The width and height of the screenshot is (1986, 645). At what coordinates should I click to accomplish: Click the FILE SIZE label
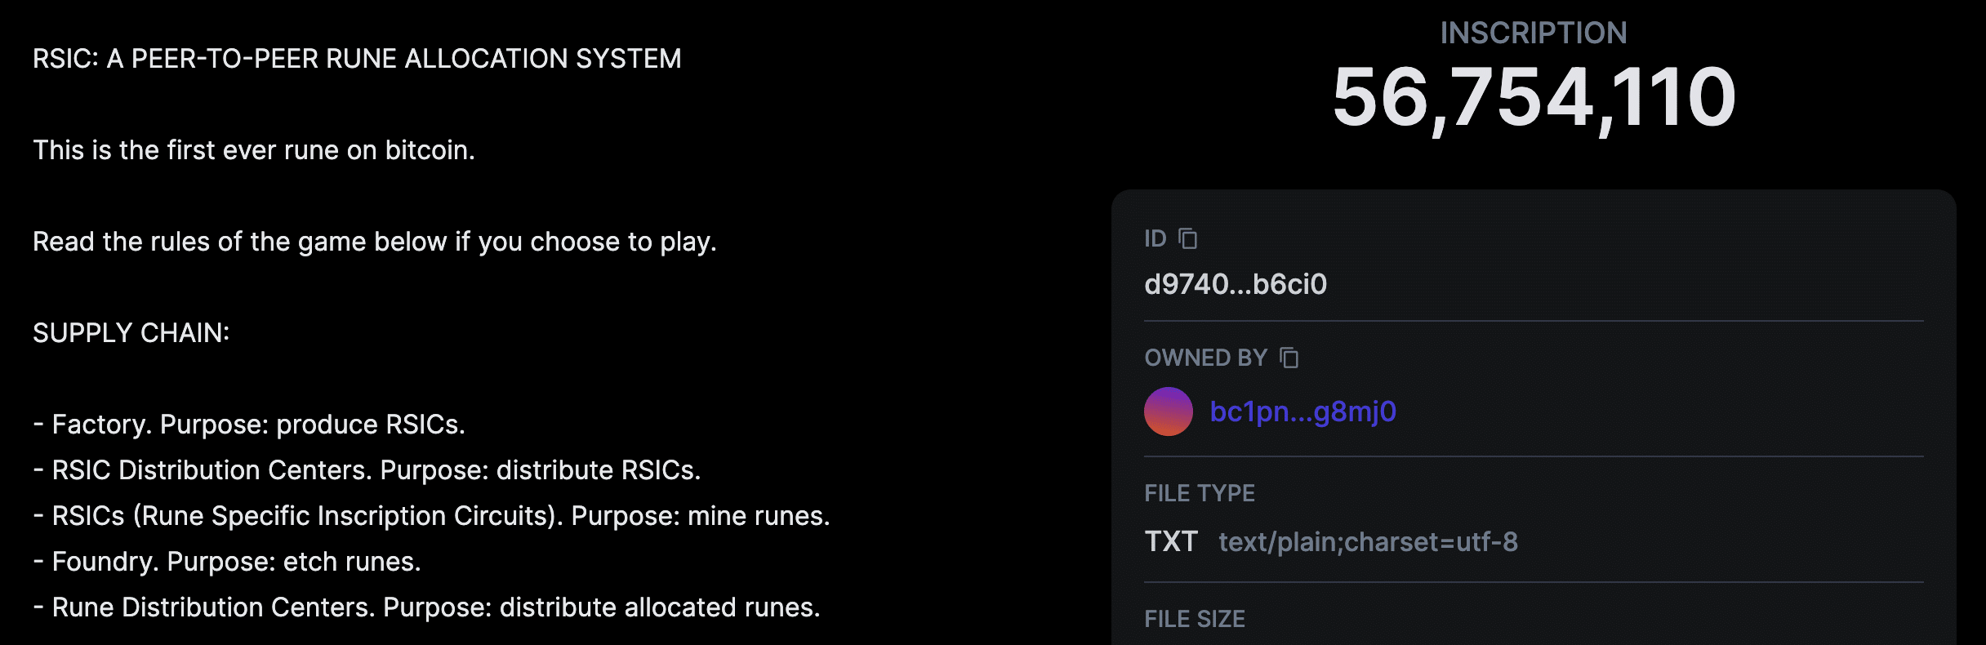pos(1195,619)
